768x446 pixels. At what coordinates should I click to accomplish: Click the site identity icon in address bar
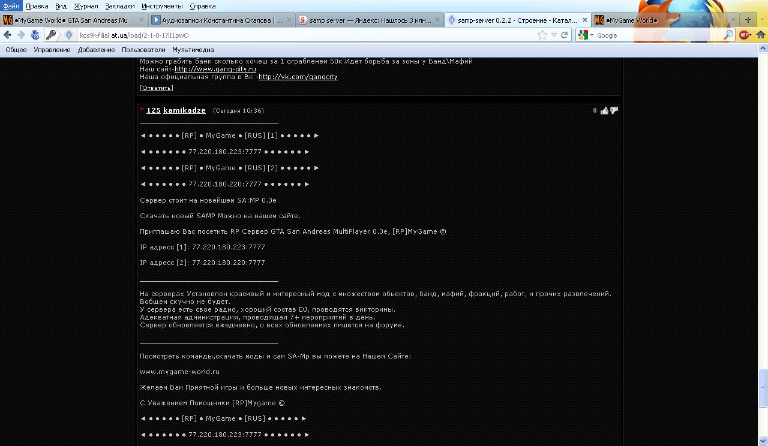pos(69,35)
